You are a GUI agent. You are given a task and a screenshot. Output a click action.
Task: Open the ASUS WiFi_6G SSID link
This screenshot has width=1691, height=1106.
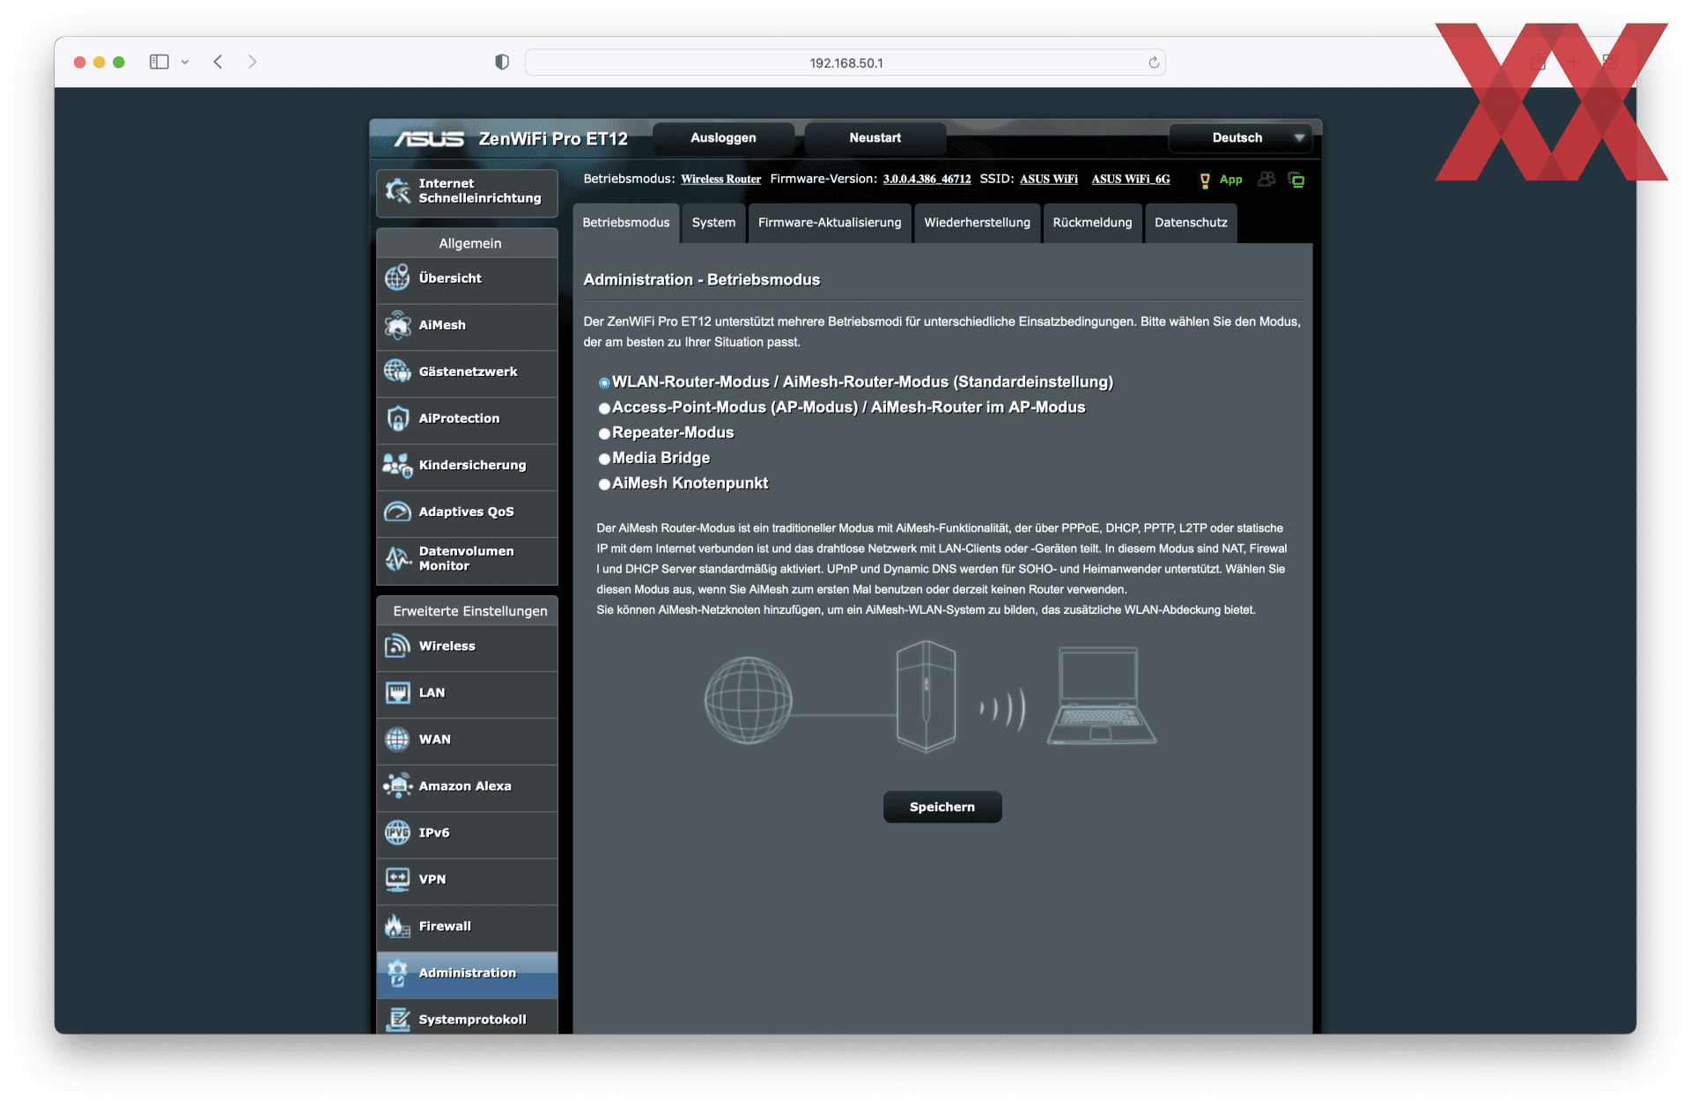coord(1131,180)
